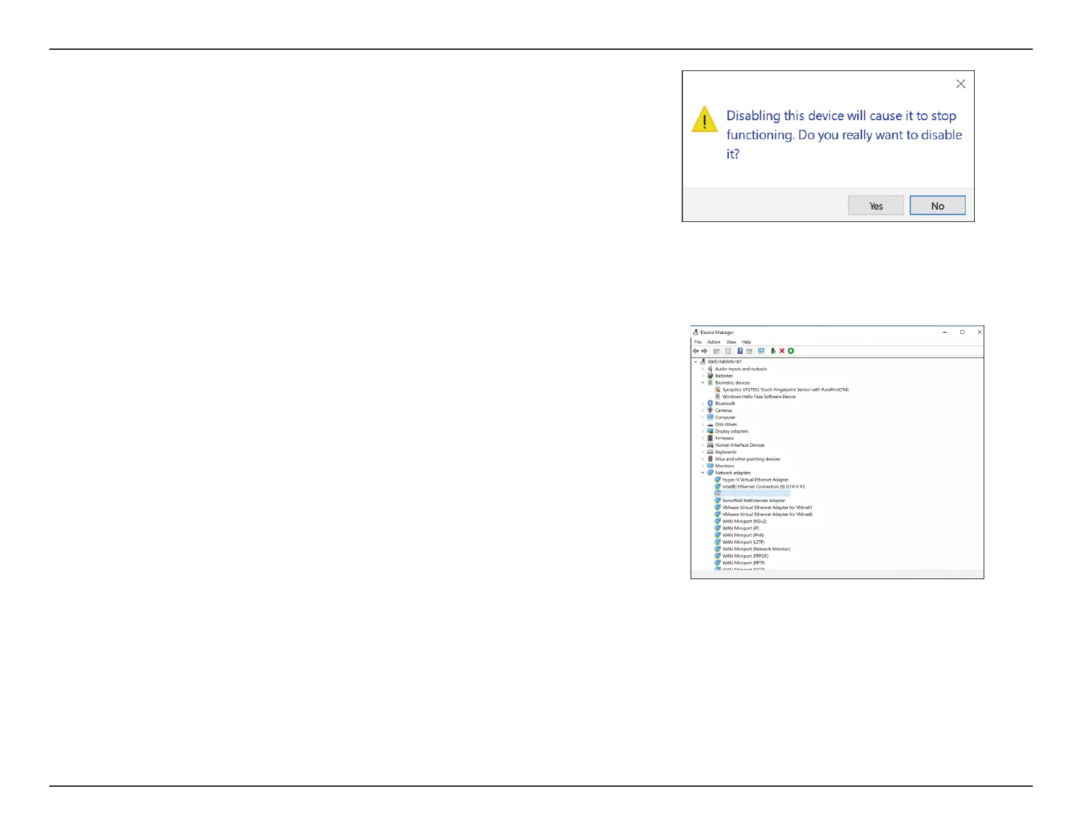Click the blue Help icon in toolbar
This screenshot has width=1082, height=836.
click(x=740, y=351)
